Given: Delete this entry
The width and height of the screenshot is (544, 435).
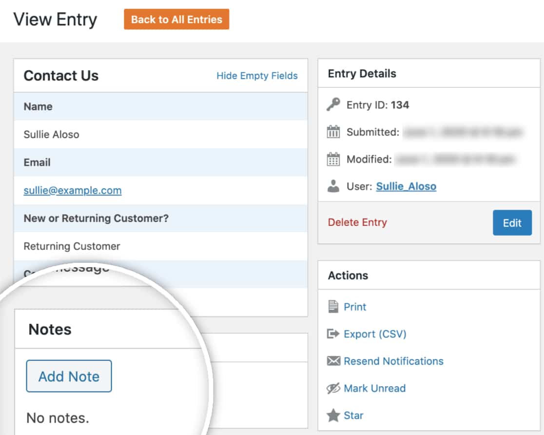Looking at the screenshot, I should [x=357, y=222].
